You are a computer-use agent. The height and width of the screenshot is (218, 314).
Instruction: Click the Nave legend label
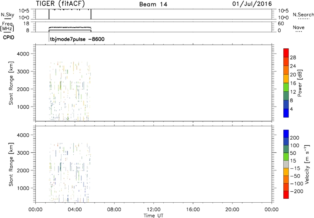[298, 27]
